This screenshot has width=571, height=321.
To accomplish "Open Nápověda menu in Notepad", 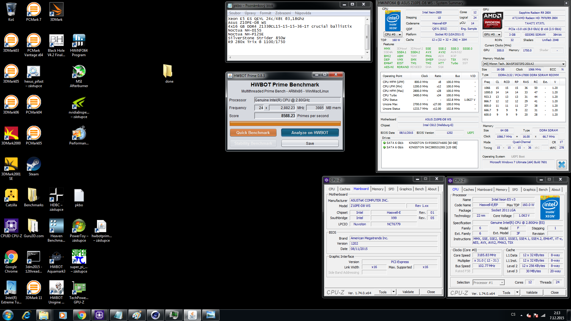I will coord(303,13).
